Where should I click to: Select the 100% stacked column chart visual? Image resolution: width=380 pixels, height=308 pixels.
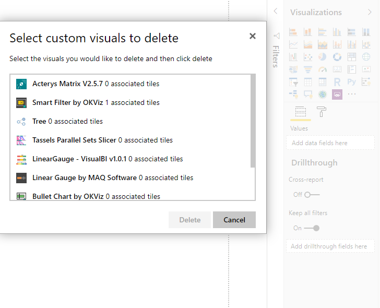click(x=366, y=32)
